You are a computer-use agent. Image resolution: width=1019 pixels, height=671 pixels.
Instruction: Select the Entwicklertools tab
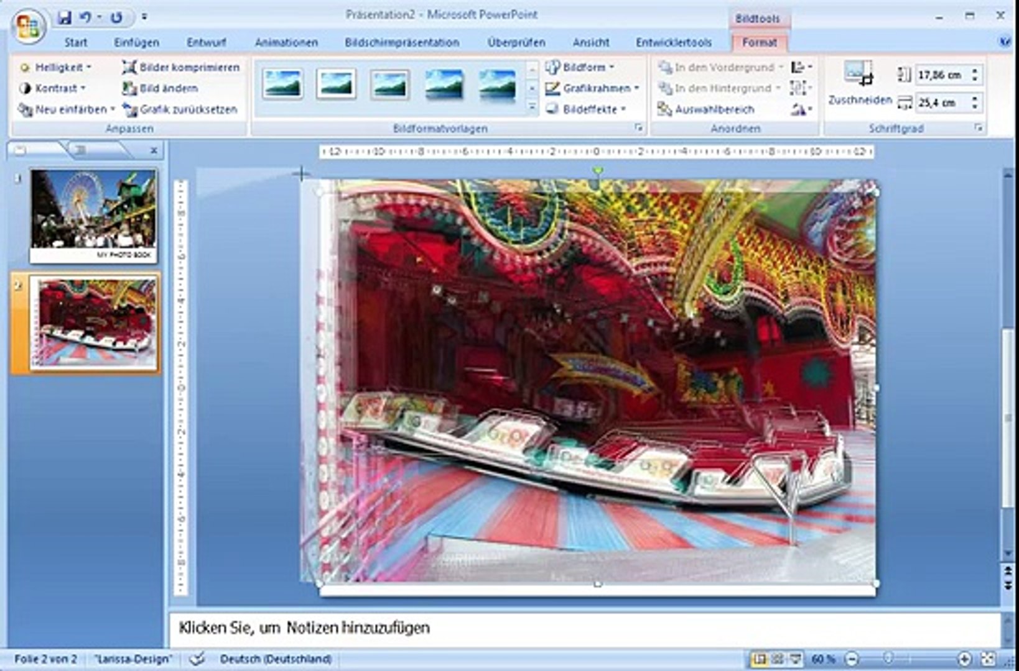coord(674,42)
